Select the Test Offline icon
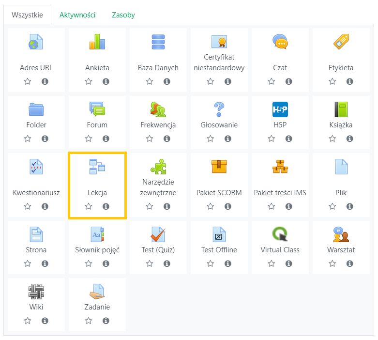The image size is (378, 340). coord(219,234)
